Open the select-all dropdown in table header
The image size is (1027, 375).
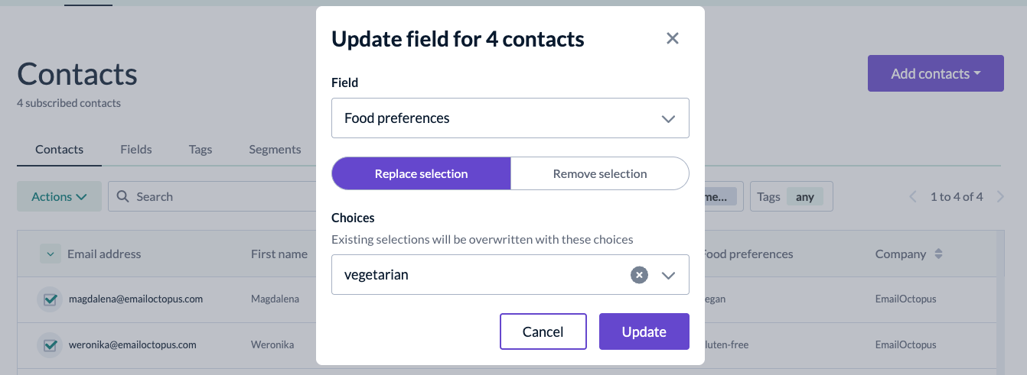pos(51,254)
